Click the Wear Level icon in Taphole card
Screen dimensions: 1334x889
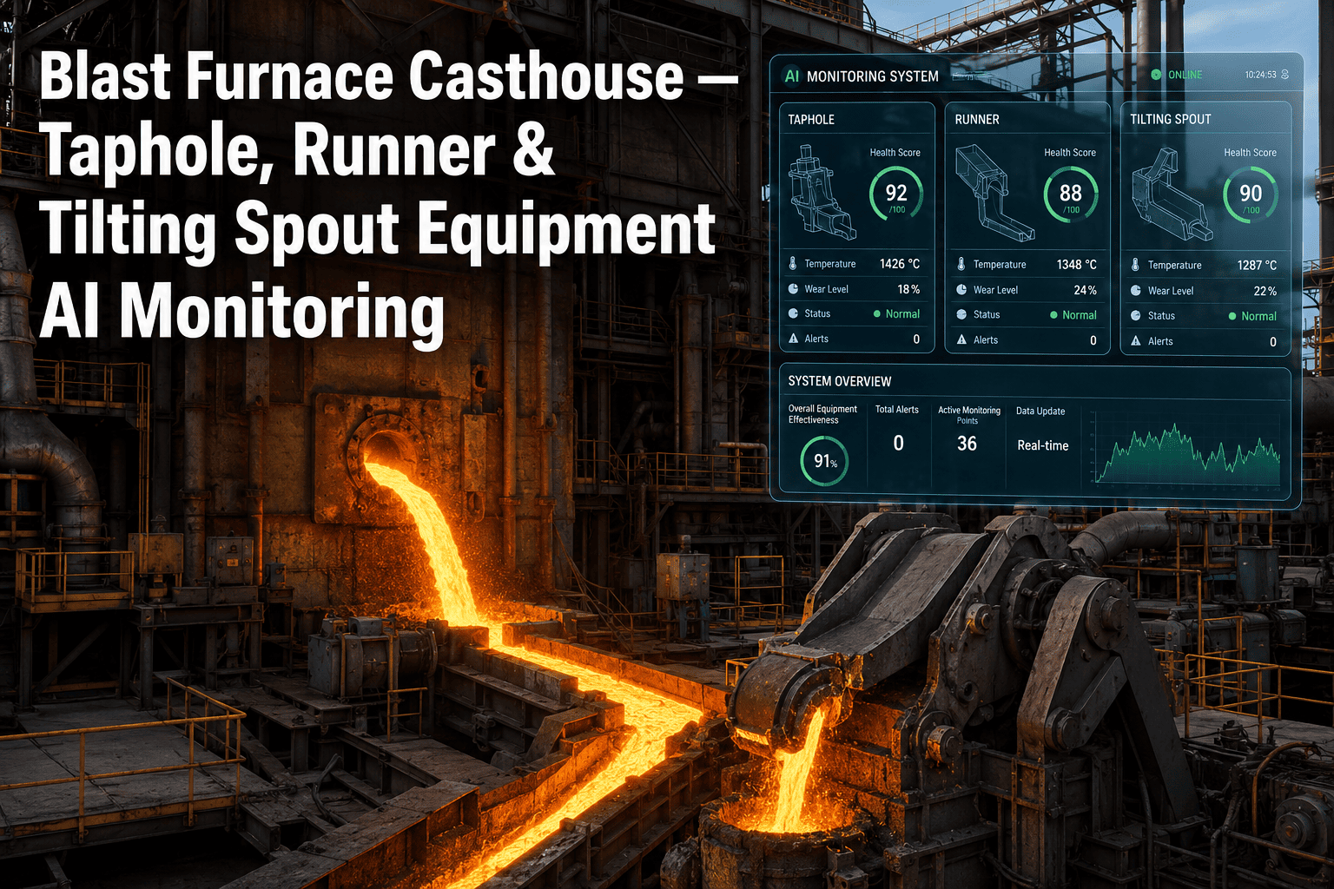pyautogui.click(x=793, y=288)
